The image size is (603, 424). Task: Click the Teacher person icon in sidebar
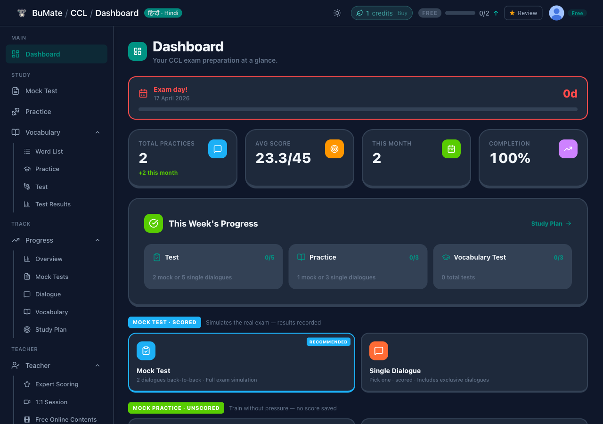(x=16, y=366)
